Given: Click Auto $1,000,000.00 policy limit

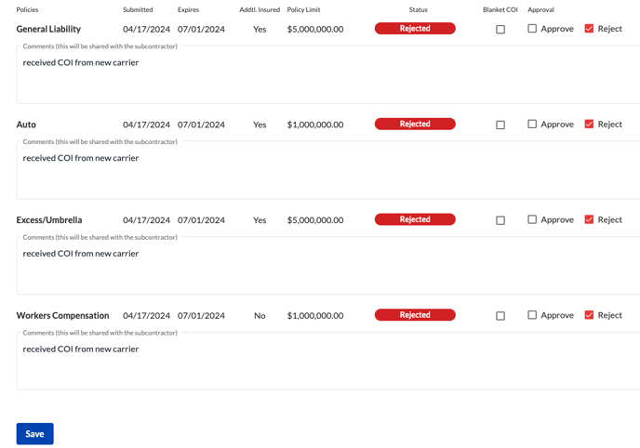Looking at the screenshot, I should [315, 125].
